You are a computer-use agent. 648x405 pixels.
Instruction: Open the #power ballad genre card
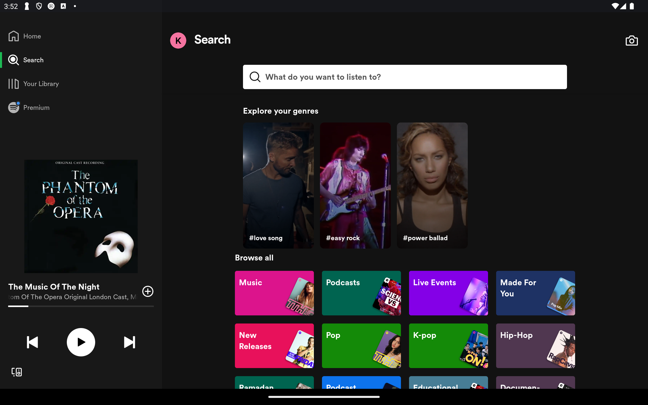coord(432,185)
